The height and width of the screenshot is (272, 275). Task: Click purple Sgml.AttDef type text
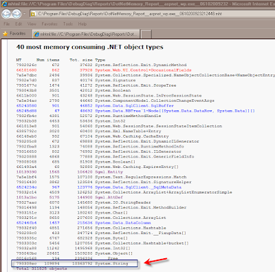point(109,197)
